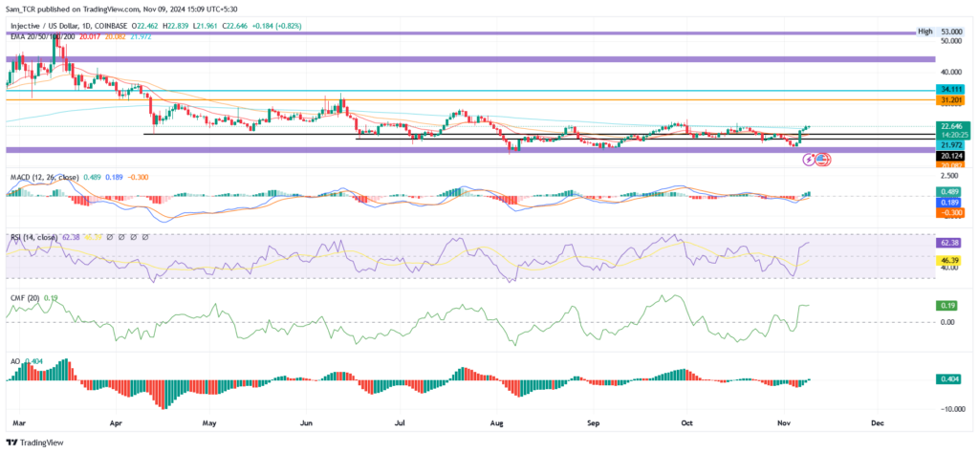Click the MACD 0.189 blue axis label
The width and height of the screenshot is (979, 453).
950,203
